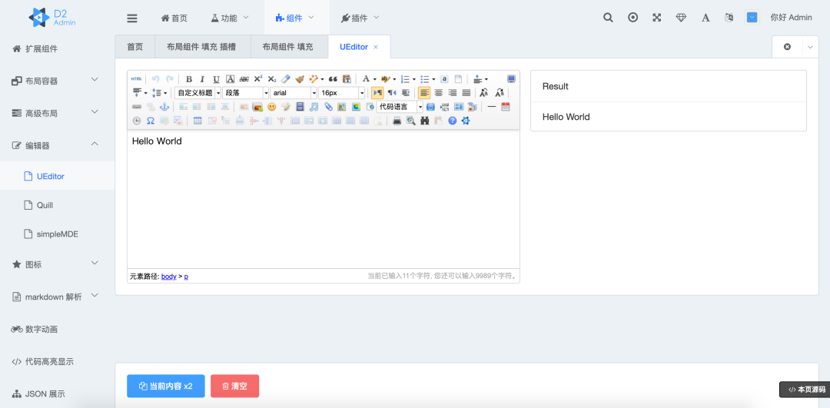
Task: Open multiple image upload dialog
Action: click(x=257, y=107)
